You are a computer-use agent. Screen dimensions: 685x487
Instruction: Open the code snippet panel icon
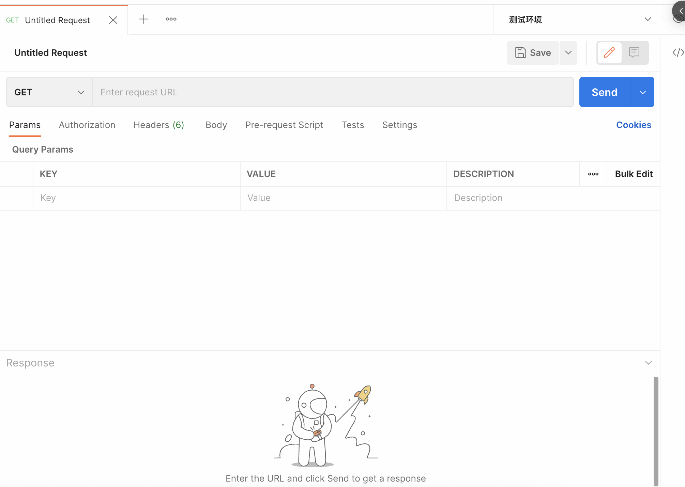(678, 52)
